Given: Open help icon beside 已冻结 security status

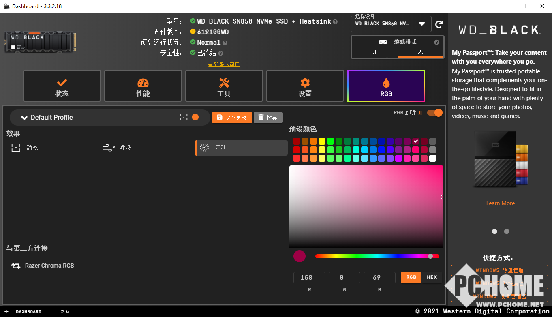Looking at the screenshot, I should tap(221, 53).
